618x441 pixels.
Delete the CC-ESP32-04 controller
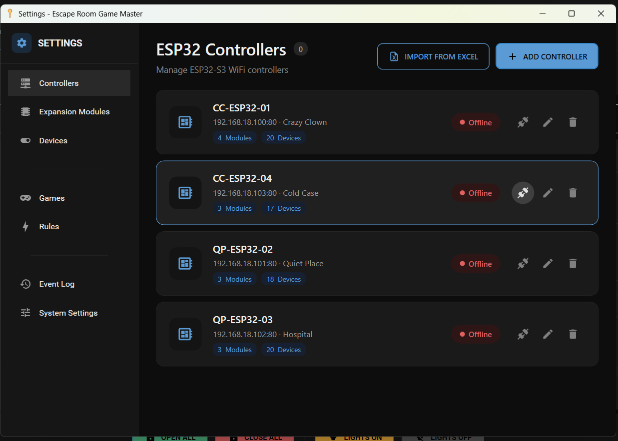tap(573, 193)
